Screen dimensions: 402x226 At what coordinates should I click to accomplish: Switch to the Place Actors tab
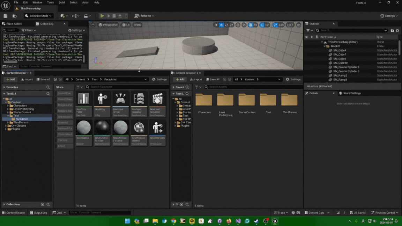14,24
